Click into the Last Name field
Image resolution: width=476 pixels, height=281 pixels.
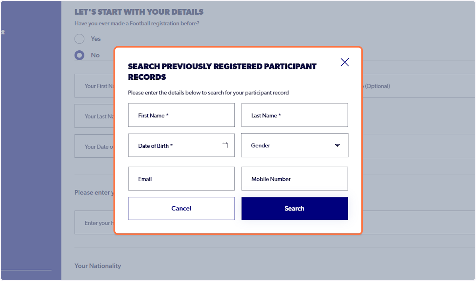[x=295, y=115]
